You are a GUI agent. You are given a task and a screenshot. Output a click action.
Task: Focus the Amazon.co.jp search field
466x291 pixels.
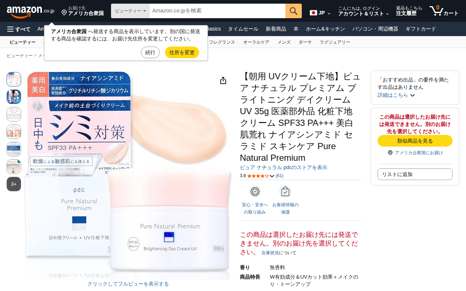point(217,11)
